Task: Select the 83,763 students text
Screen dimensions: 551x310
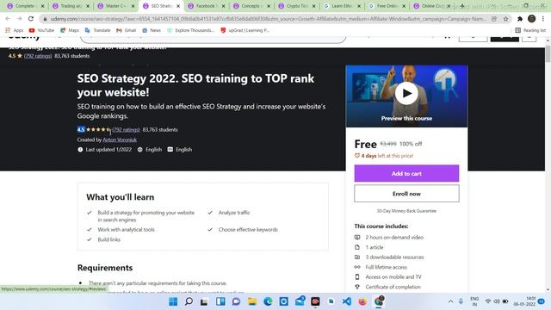Action: (x=160, y=130)
